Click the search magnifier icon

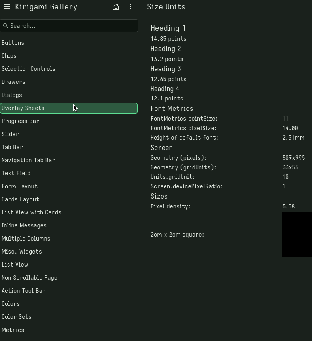click(x=6, y=26)
